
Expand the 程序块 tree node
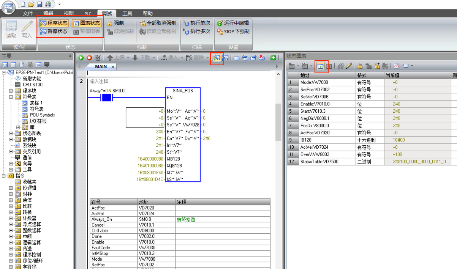coord(11,91)
